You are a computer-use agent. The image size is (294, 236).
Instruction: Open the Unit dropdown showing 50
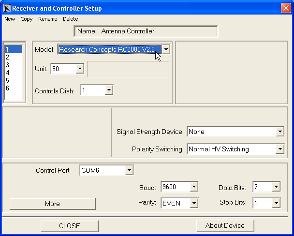point(67,69)
